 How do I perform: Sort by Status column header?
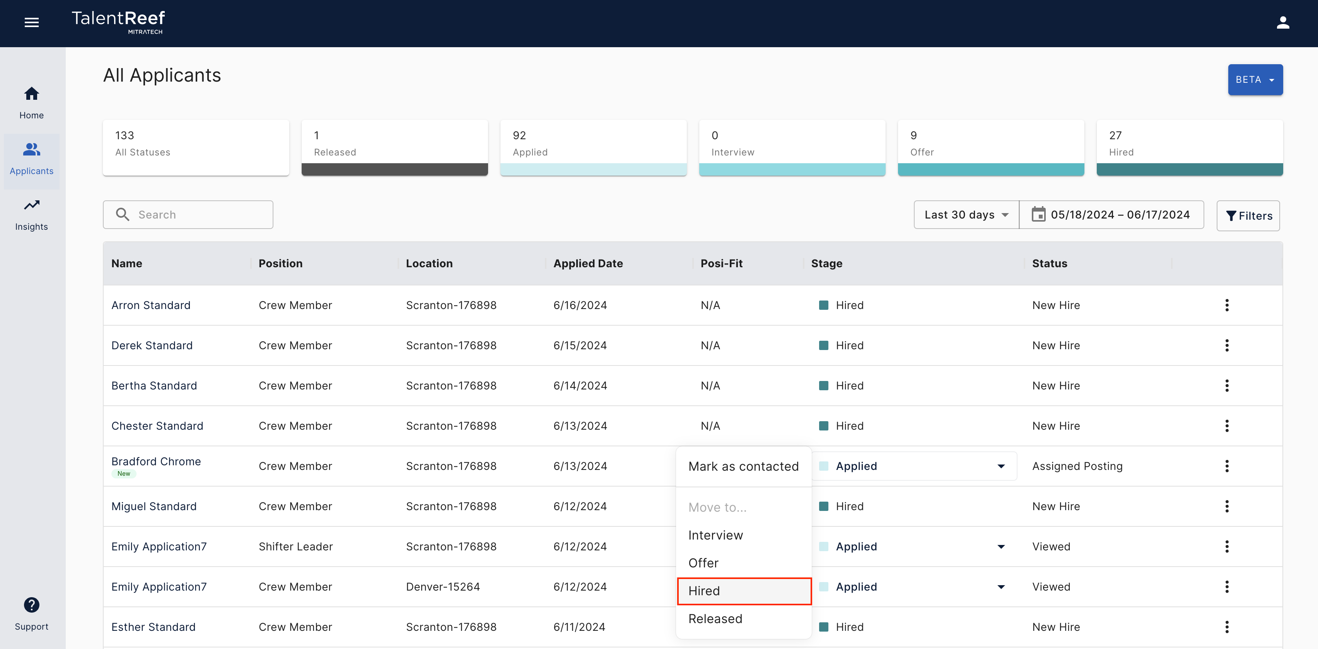click(x=1049, y=264)
